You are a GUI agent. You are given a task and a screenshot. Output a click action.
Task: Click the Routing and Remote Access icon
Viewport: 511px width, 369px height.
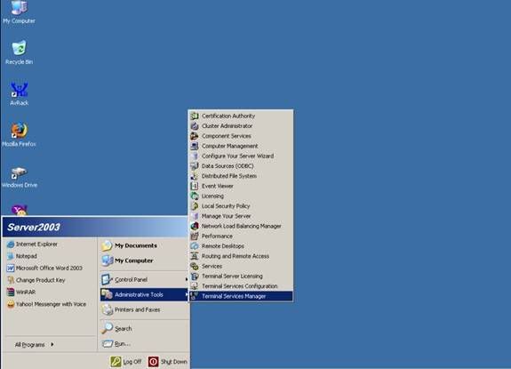(x=195, y=256)
